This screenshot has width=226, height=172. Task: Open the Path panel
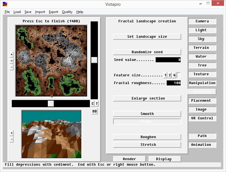pos(202,136)
